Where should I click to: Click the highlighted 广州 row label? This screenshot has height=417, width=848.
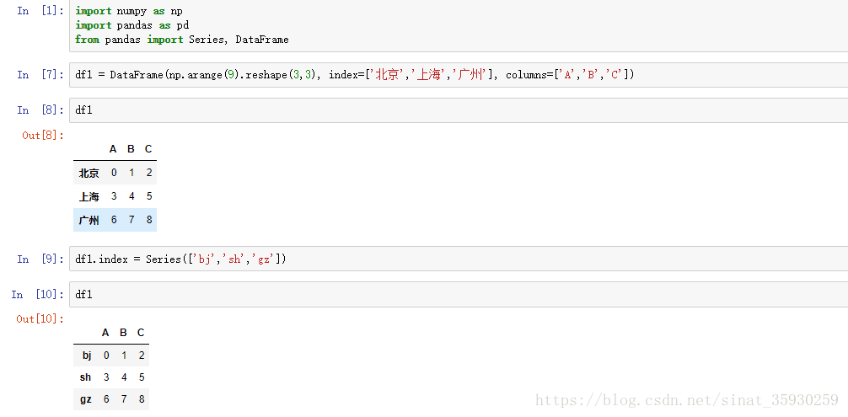pyautogui.click(x=89, y=221)
